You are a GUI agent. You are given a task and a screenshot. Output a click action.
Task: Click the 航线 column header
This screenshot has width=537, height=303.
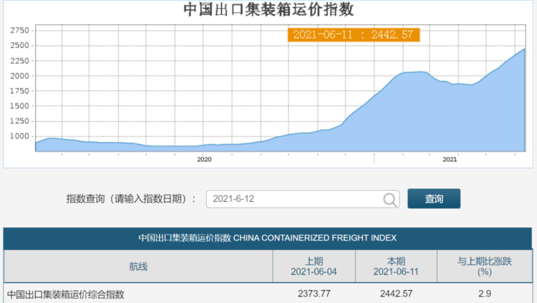point(139,266)
